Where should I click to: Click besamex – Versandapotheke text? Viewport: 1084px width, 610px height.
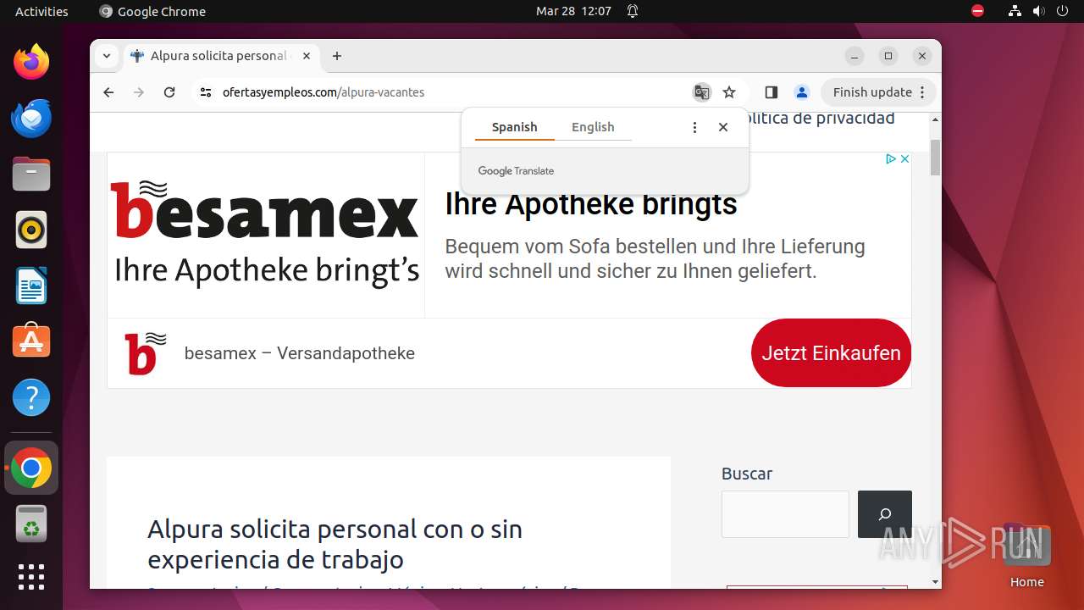pos(300,353)
